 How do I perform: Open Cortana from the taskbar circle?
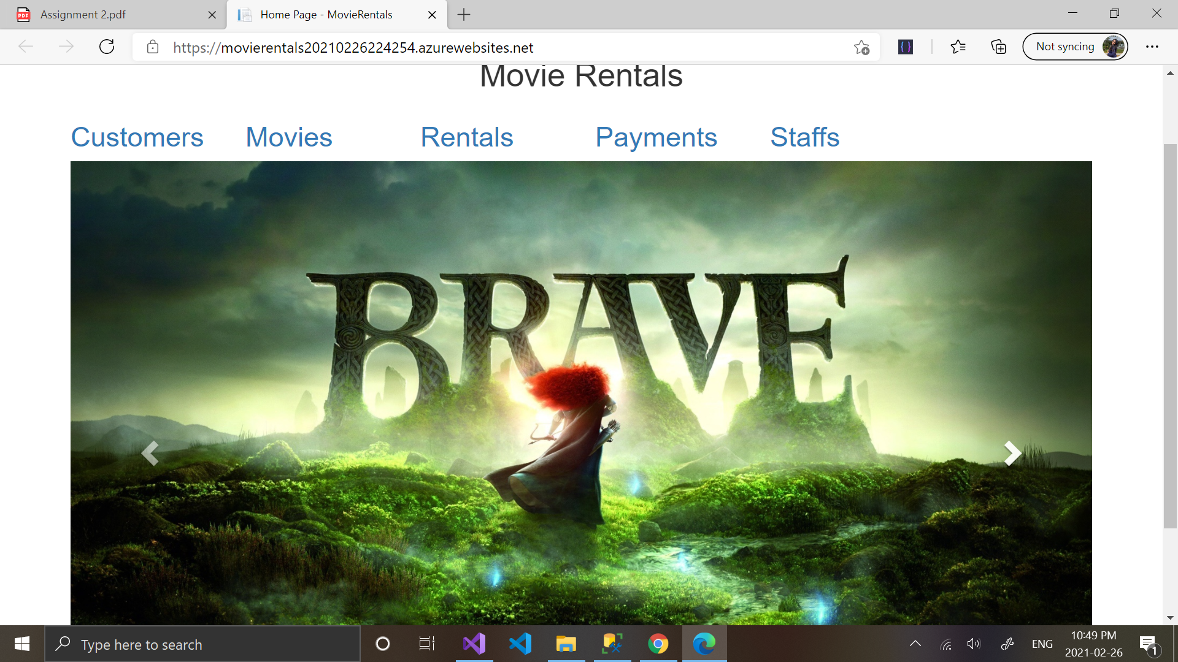click(383, 644)
